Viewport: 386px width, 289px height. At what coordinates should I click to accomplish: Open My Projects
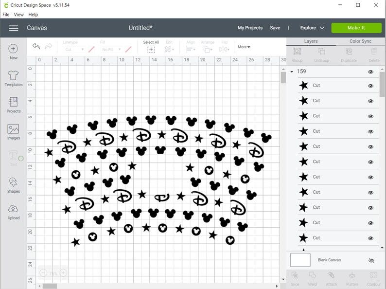tap(250, 28)
